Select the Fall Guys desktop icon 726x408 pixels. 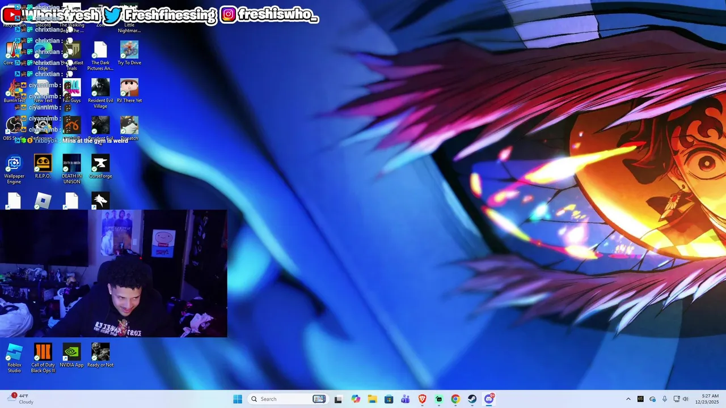(x=71, y=91)
